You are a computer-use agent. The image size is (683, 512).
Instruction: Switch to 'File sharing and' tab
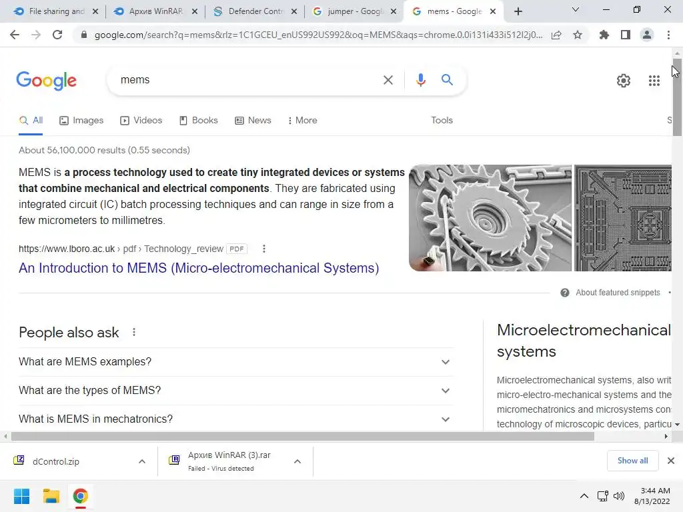[55, 11]
